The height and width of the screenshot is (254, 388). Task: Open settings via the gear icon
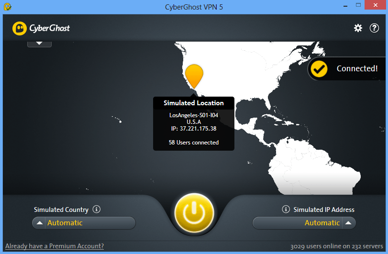pyautogui.click(x=358, y=28)
